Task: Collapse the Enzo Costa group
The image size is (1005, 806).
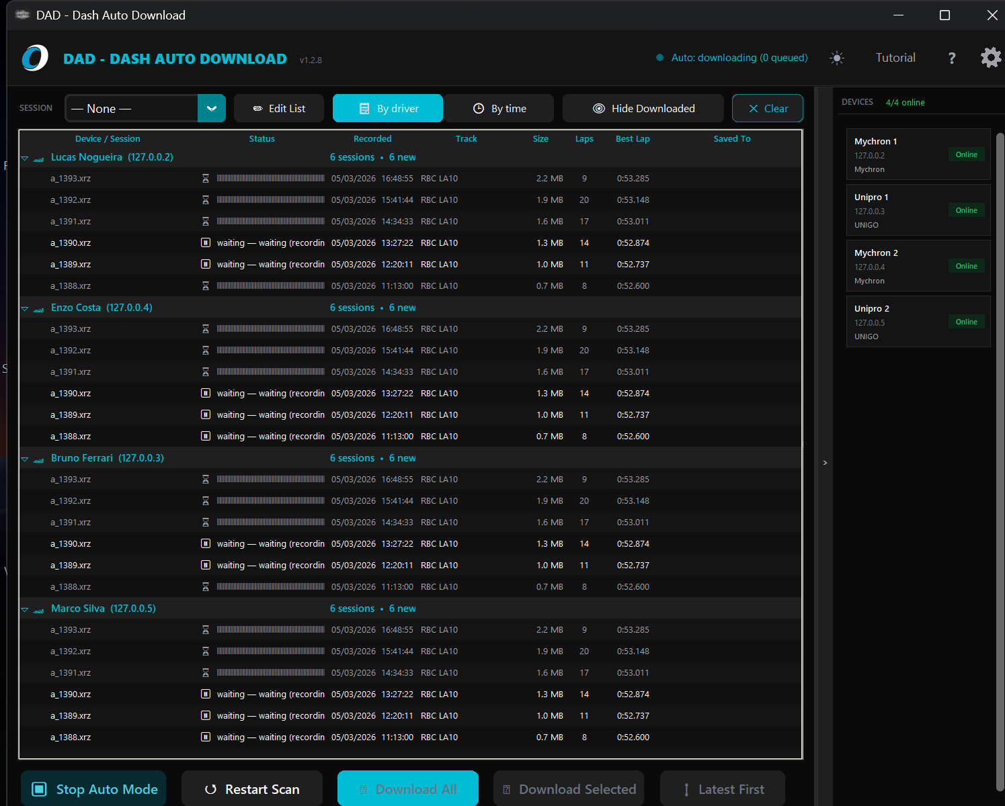Action: click(x=25, y=308)
